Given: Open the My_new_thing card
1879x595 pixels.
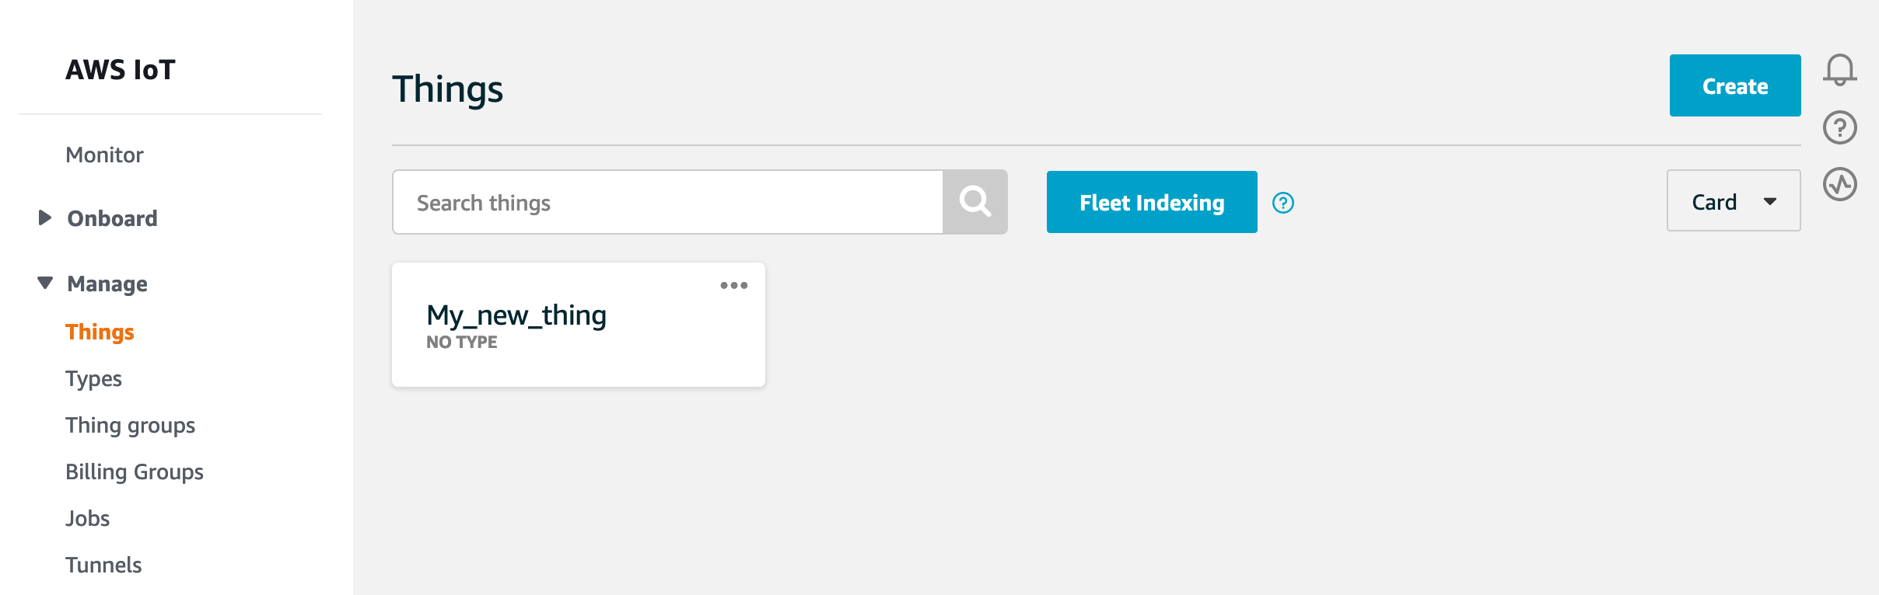Looking at the screenshot, I should [x=516, y=316].
